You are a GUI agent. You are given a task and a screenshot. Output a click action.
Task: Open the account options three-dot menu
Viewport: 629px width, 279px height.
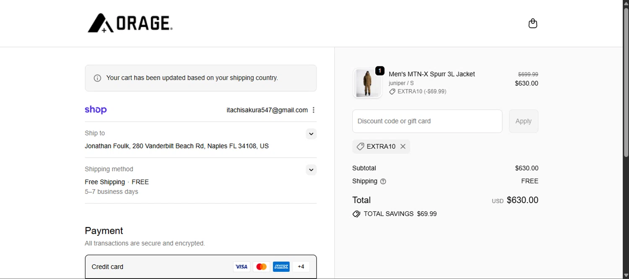tap(313, 110)
